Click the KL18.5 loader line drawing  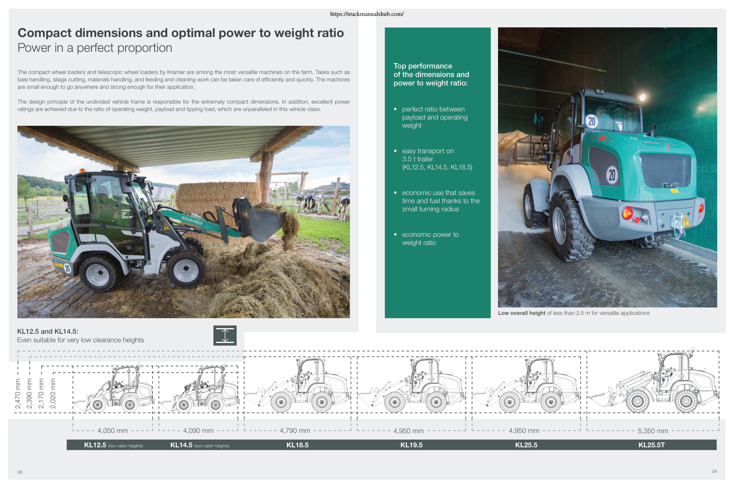coord(297,385)
